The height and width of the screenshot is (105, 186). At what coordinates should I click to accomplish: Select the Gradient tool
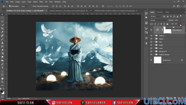[2, 53]
